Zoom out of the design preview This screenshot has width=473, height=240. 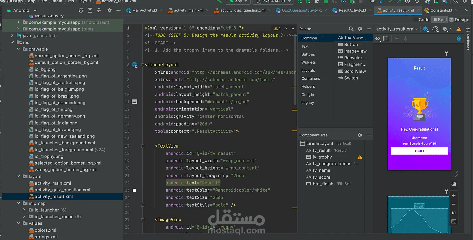[x=454, y=204]
